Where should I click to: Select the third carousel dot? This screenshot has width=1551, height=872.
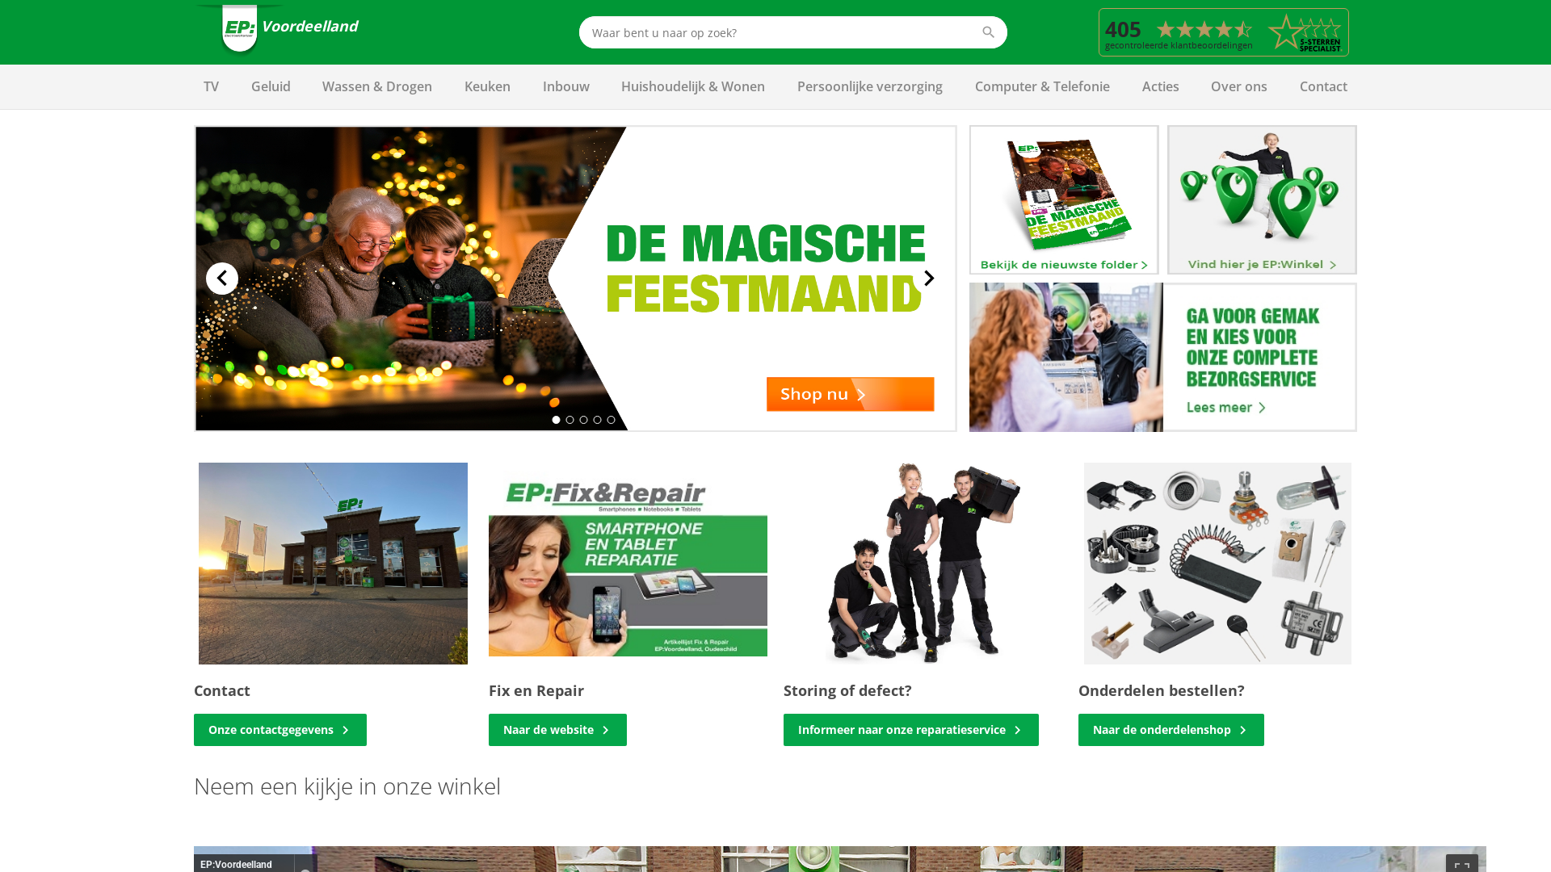[583, 420]
